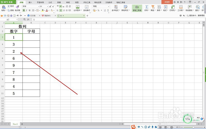Switch to the 公式 ribbon tab

(50, 2)
